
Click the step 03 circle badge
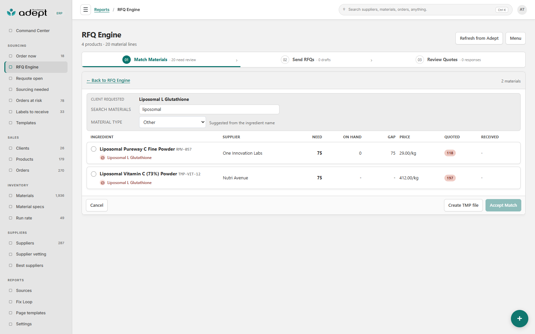(420, 60)
